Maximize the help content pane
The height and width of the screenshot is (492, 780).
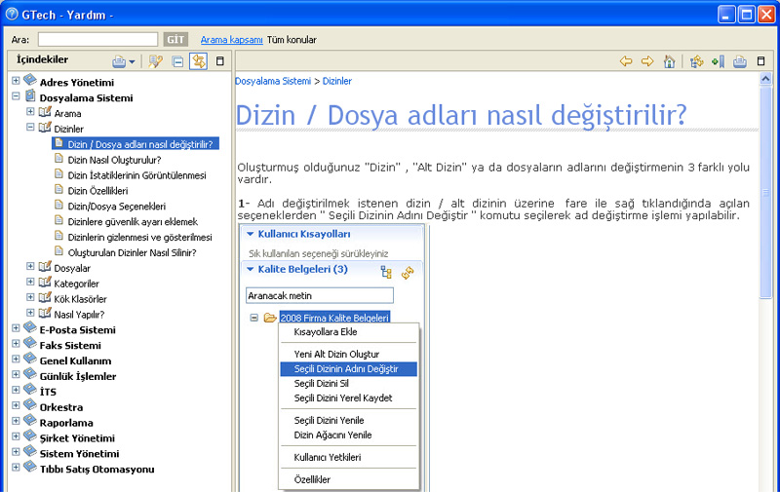tap(760, 60)
